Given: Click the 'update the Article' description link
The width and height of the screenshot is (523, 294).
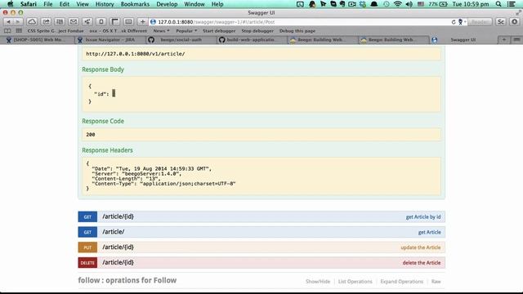Looking at the screenshot, I should (x=421, y=247).
